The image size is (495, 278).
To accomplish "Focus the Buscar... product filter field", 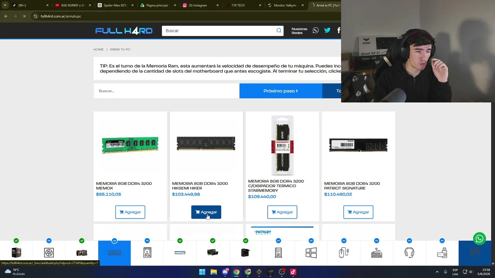I will coord(166,91).
